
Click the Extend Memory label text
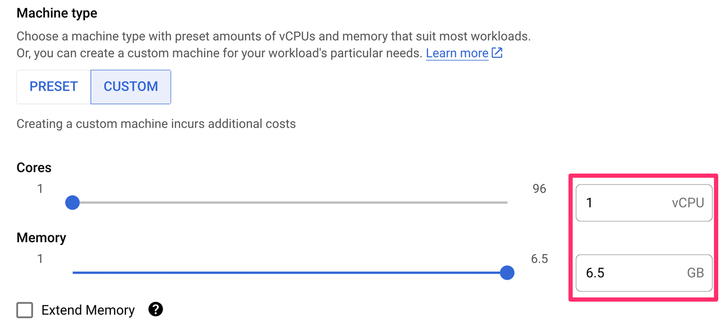tap(88, 310)
